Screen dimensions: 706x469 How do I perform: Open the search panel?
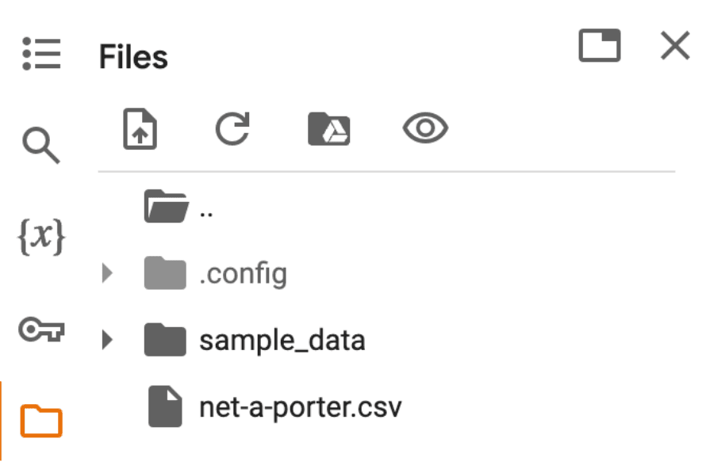click(43, 144)
